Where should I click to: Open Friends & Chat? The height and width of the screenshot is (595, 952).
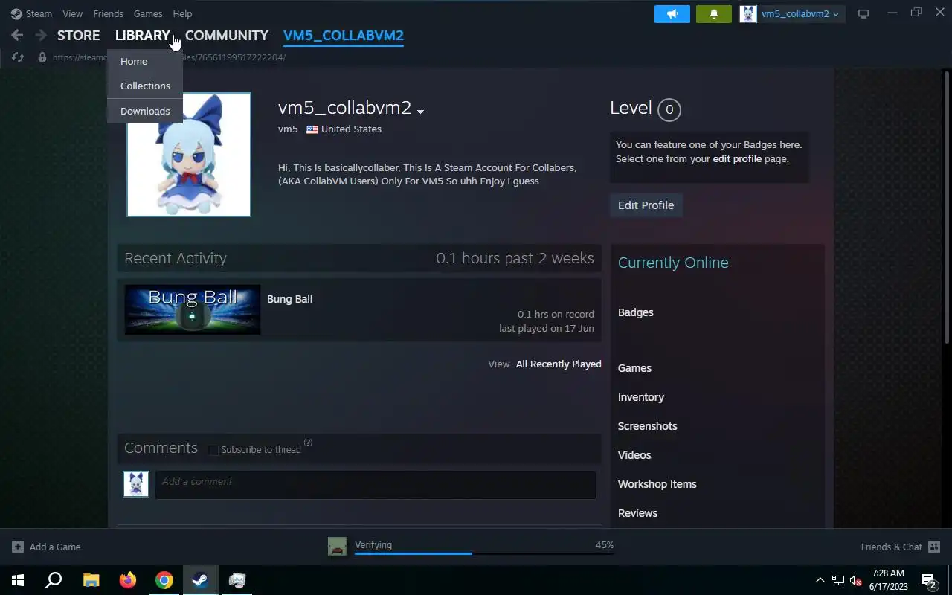click(x=901, y=547)
